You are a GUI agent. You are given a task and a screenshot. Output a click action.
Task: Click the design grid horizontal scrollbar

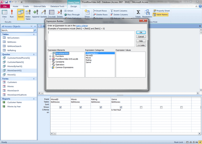125,134
